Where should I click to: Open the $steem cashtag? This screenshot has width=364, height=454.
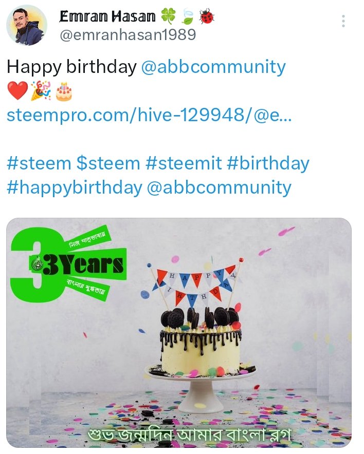coord(108,163)
